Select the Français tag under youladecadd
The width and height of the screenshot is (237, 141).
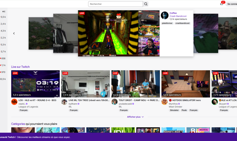point(124,110)
